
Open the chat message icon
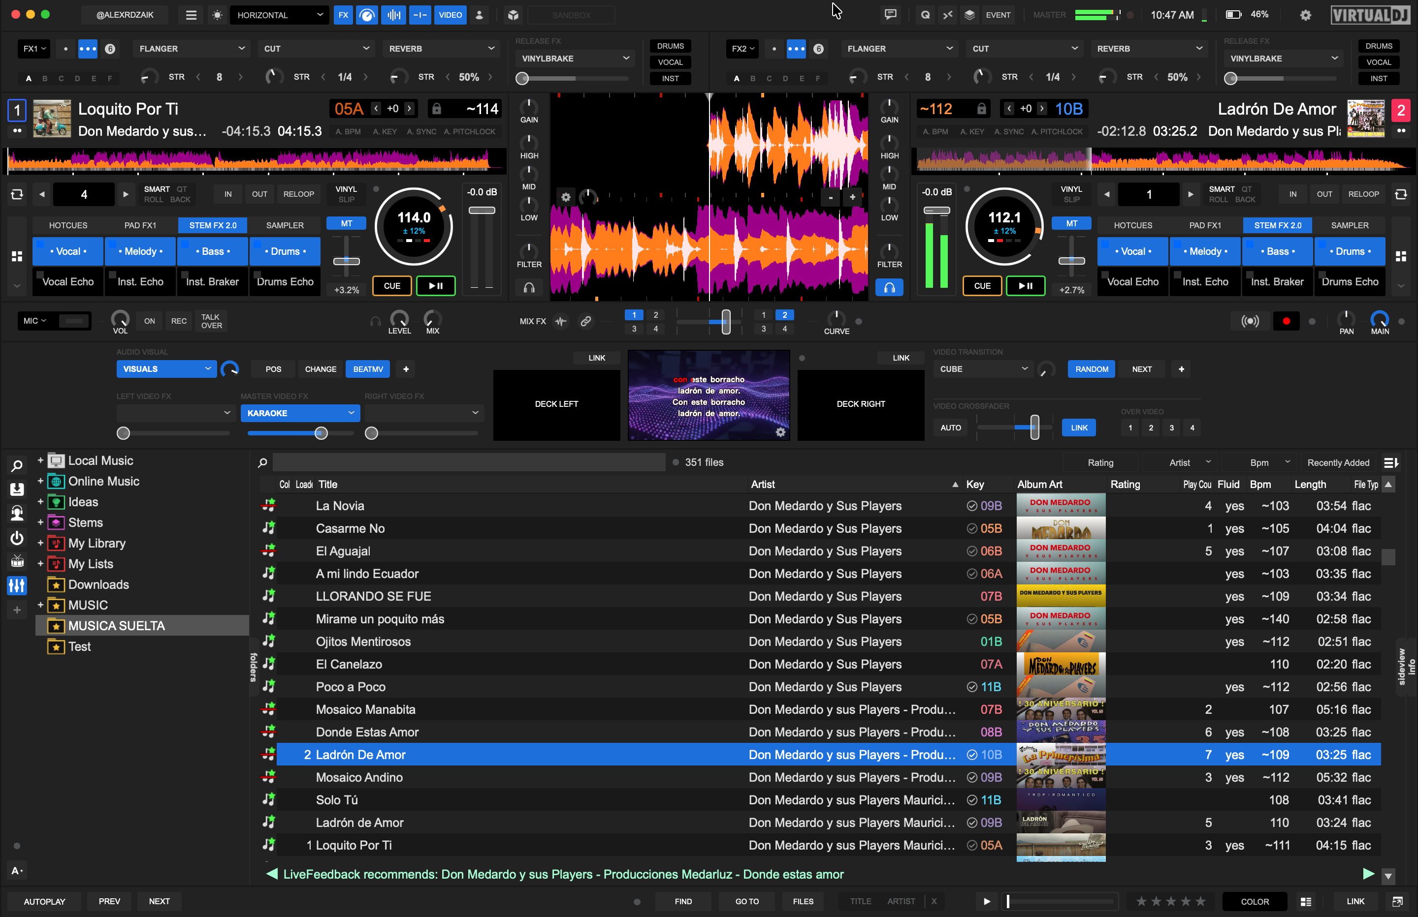click(x=890, y=15)
